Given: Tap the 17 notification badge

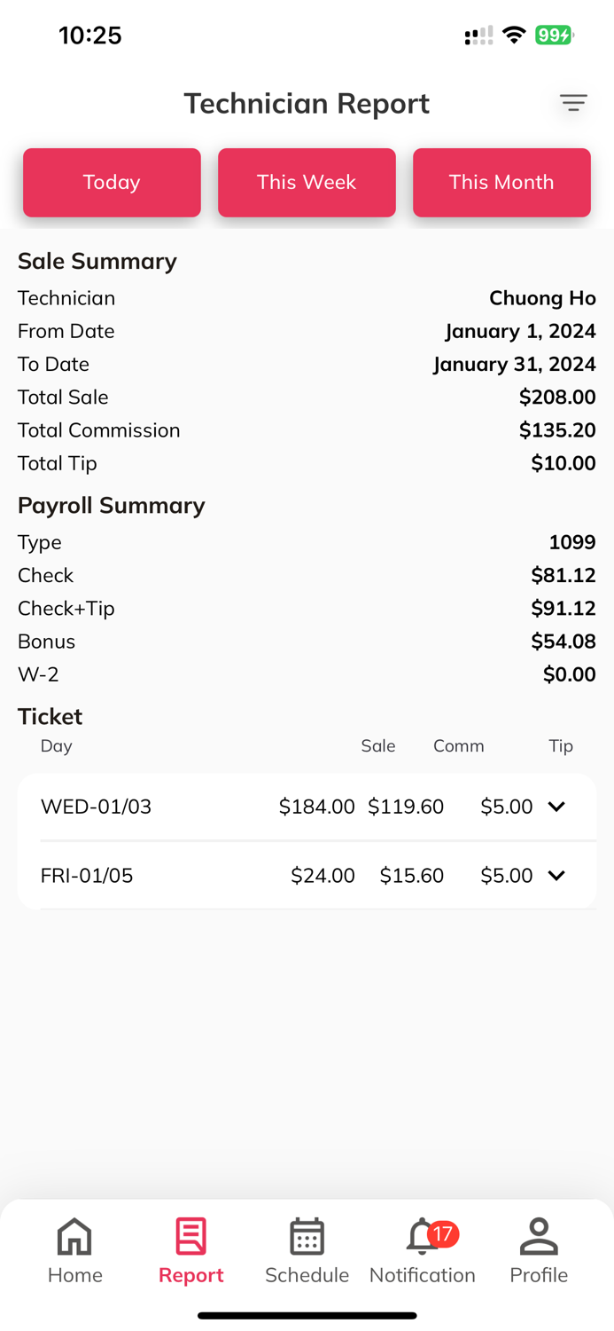Looking at the screenshot, I should point(443,1233).
